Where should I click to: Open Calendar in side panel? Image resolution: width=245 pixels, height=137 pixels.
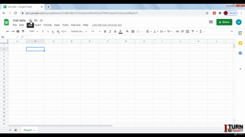(x=240, y=33)
